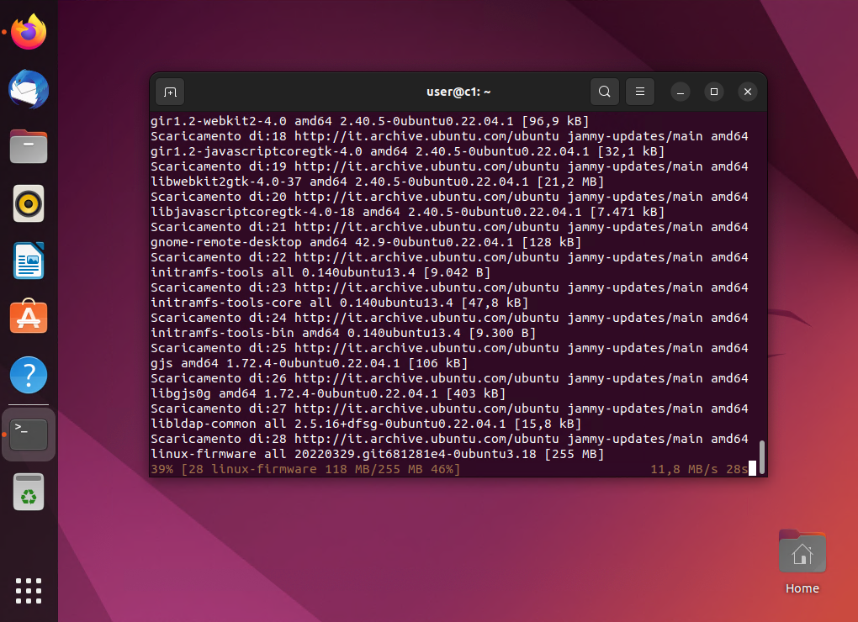The width and height of the screenshot is (858, 622).
Task: Click the 'Scaricamento di:22' line
Action: pyautogui.click(x=449, y=257)
